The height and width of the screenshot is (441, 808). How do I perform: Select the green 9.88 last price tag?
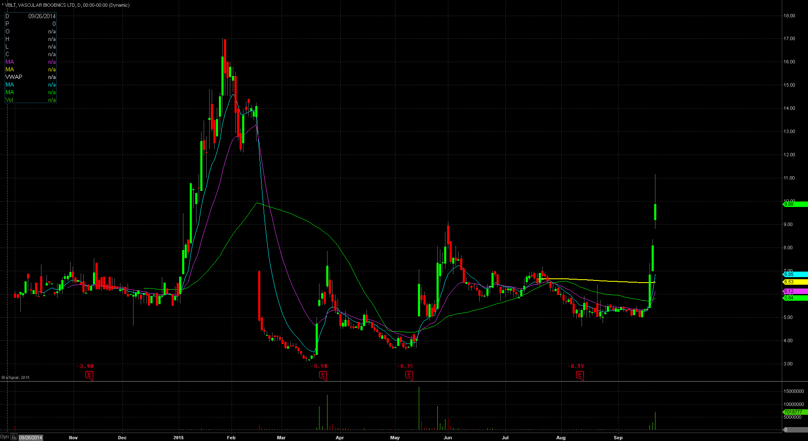pyautogui.click(x=795, y=204)
